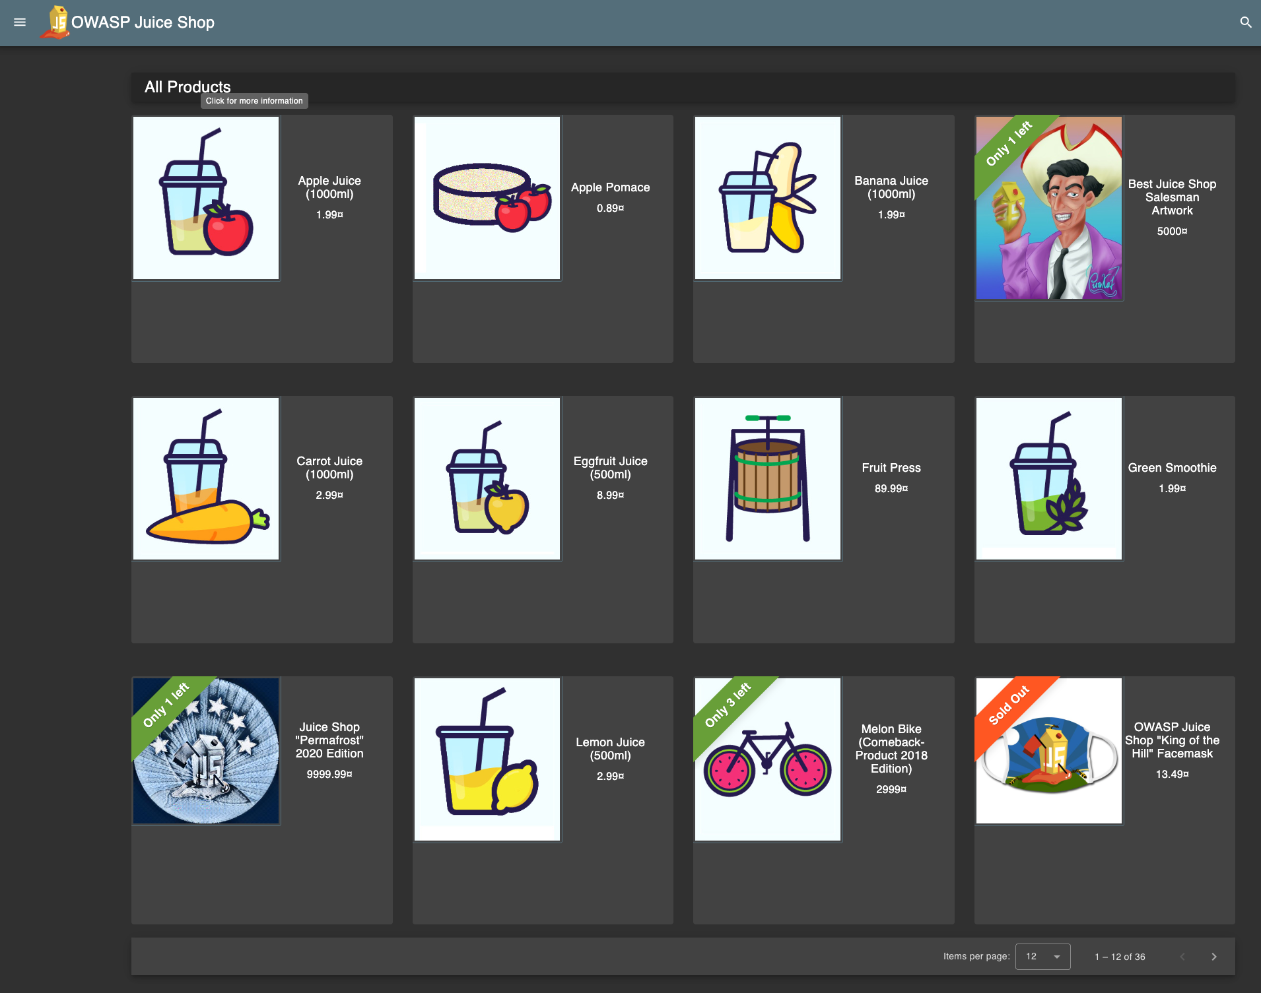The image size is (1261, 993).
Task: Click Melon Bike (Comeback-Product 2018 Edition) name
Action: tap(891, 749)
